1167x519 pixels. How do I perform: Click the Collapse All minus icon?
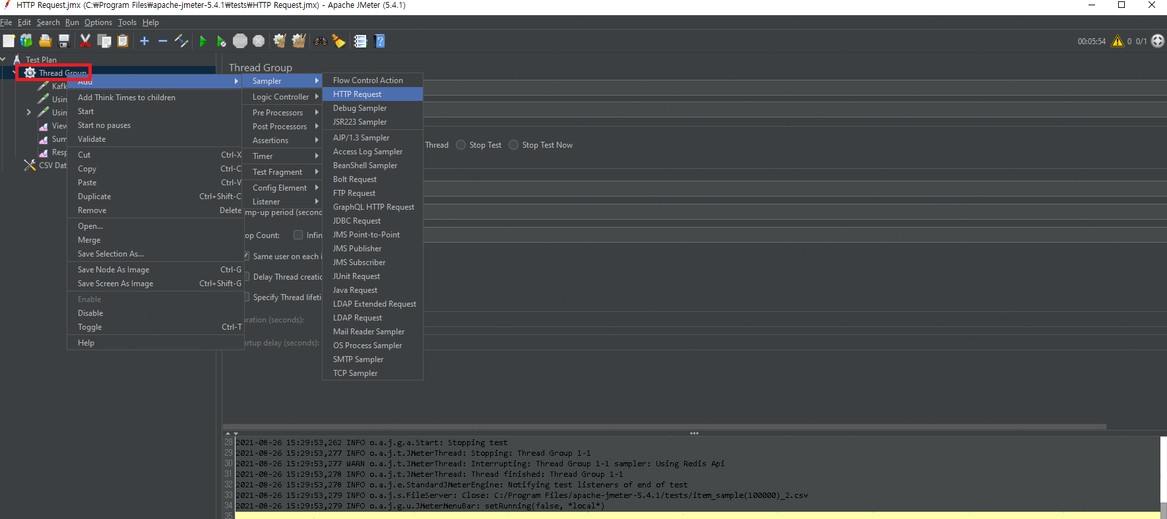[163, 41]
